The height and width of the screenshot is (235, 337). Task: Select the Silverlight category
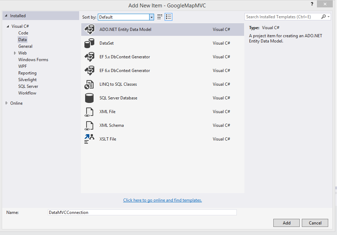tap(27, 80)
